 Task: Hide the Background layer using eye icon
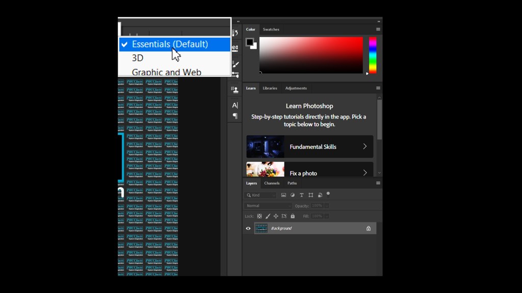(248, 228)
